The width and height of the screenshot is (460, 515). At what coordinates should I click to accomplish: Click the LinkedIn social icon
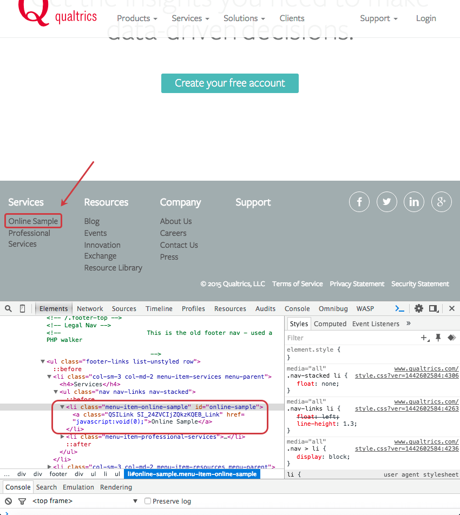pos(413,202)
